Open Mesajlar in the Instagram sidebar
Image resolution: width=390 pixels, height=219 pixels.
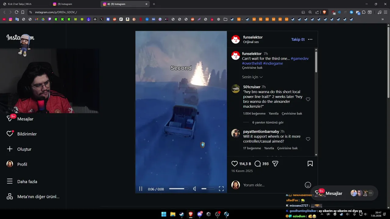25,119
